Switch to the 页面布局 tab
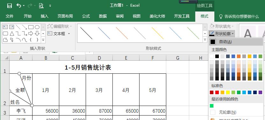Image resolution: width=265 pixels, height=120 pixels. [65, 16]
